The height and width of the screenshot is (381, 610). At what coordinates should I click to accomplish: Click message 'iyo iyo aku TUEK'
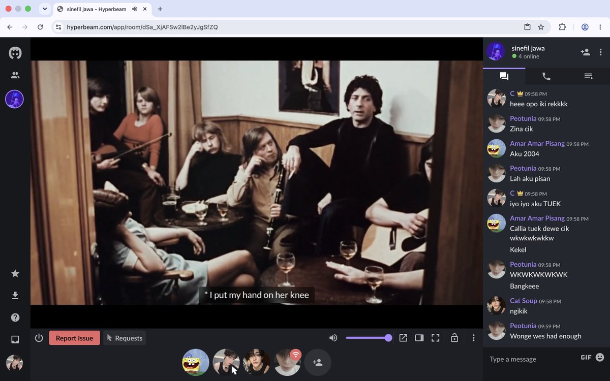pos(535,204)
